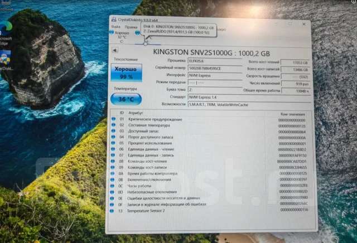Click the Режим передачи field

click(215, 82)
